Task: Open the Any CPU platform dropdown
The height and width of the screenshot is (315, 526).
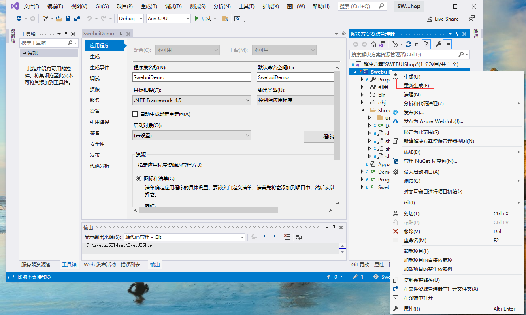Action: pyautogui.click(x=168, y=19)
